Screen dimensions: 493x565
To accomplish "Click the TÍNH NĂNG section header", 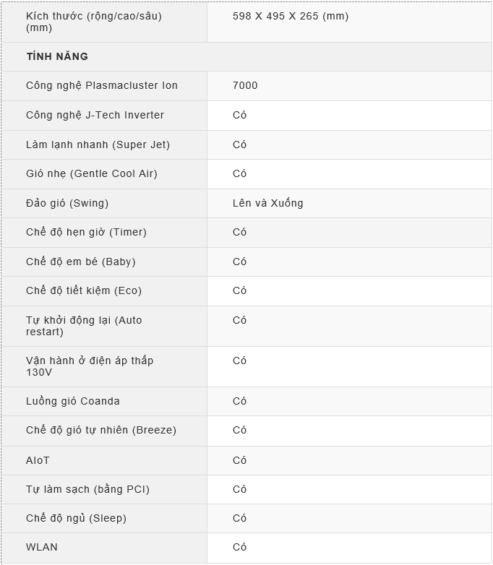I will (57, 56).
